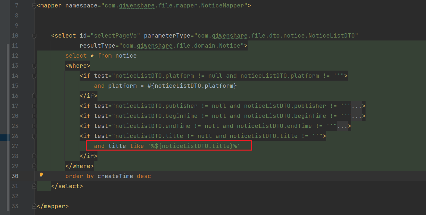Image resolution: width=426 pixels, height=215 pixels.
Task: Click the folded ellipsis on the publisher line
Action: coord(356,106)
